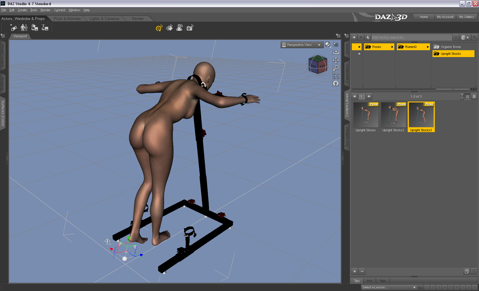Go back in Content Library navigation

click(354, 37)
